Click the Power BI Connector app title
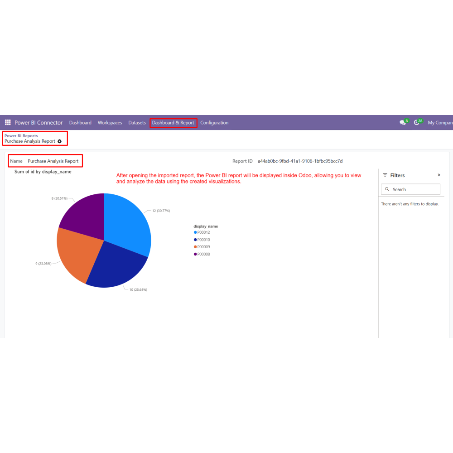453x453 pixels. click(39, 122)
